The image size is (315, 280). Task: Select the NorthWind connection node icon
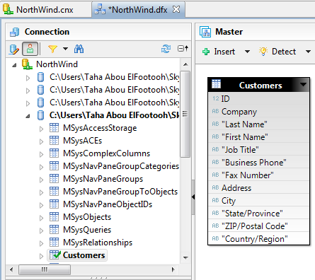point(27,64)
